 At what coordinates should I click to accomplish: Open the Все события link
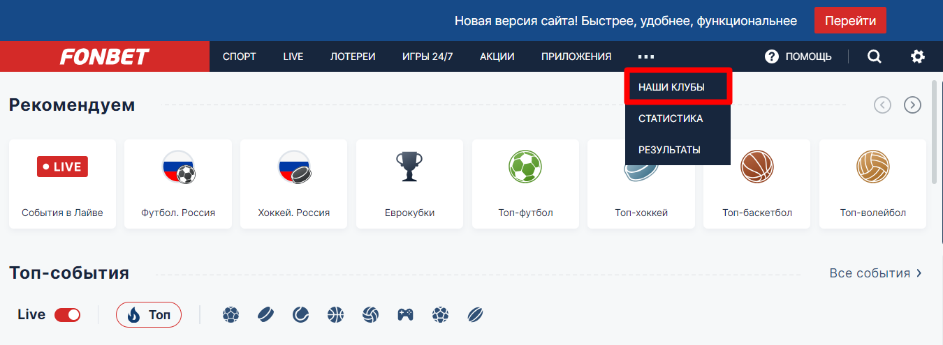point(875,273)
